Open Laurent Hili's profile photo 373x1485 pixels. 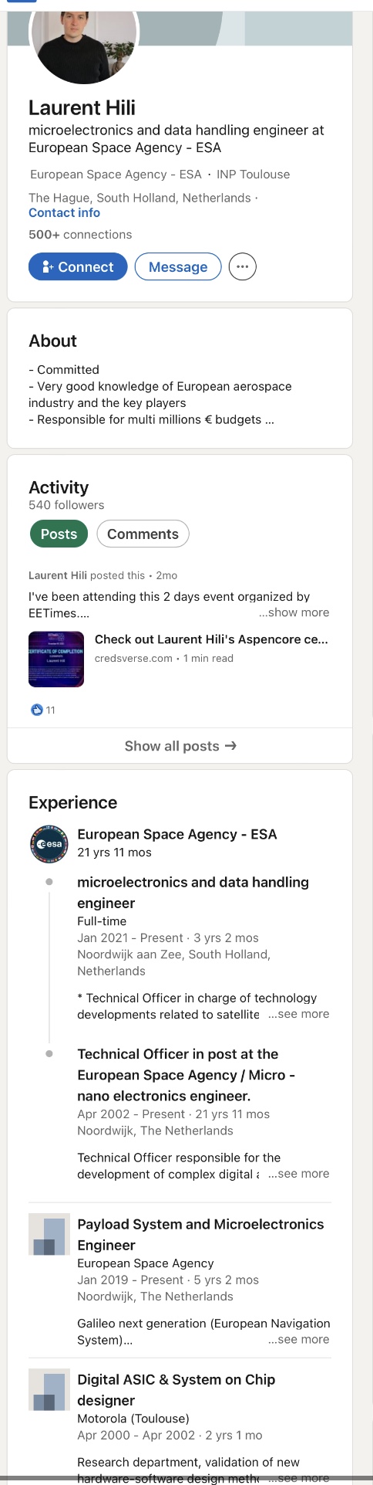click(83, 39)
